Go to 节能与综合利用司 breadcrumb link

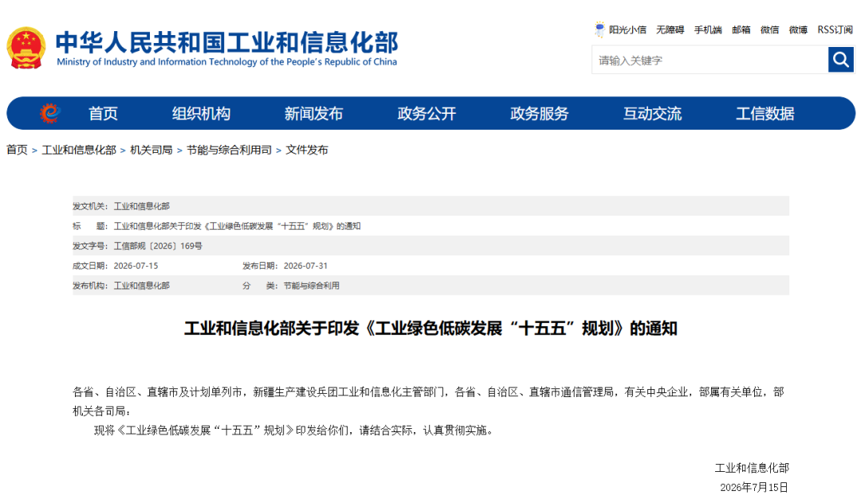click(229, 150)
